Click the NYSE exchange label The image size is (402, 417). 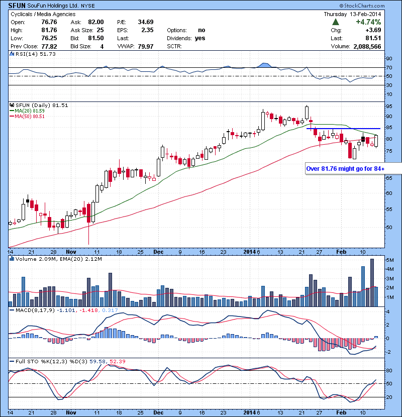click(x=88, y=6)
